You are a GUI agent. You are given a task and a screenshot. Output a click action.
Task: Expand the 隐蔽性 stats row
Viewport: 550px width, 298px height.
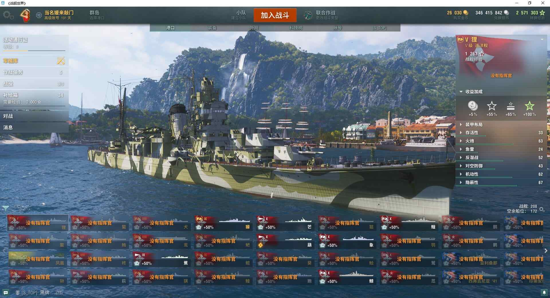[x=501, y=183]
